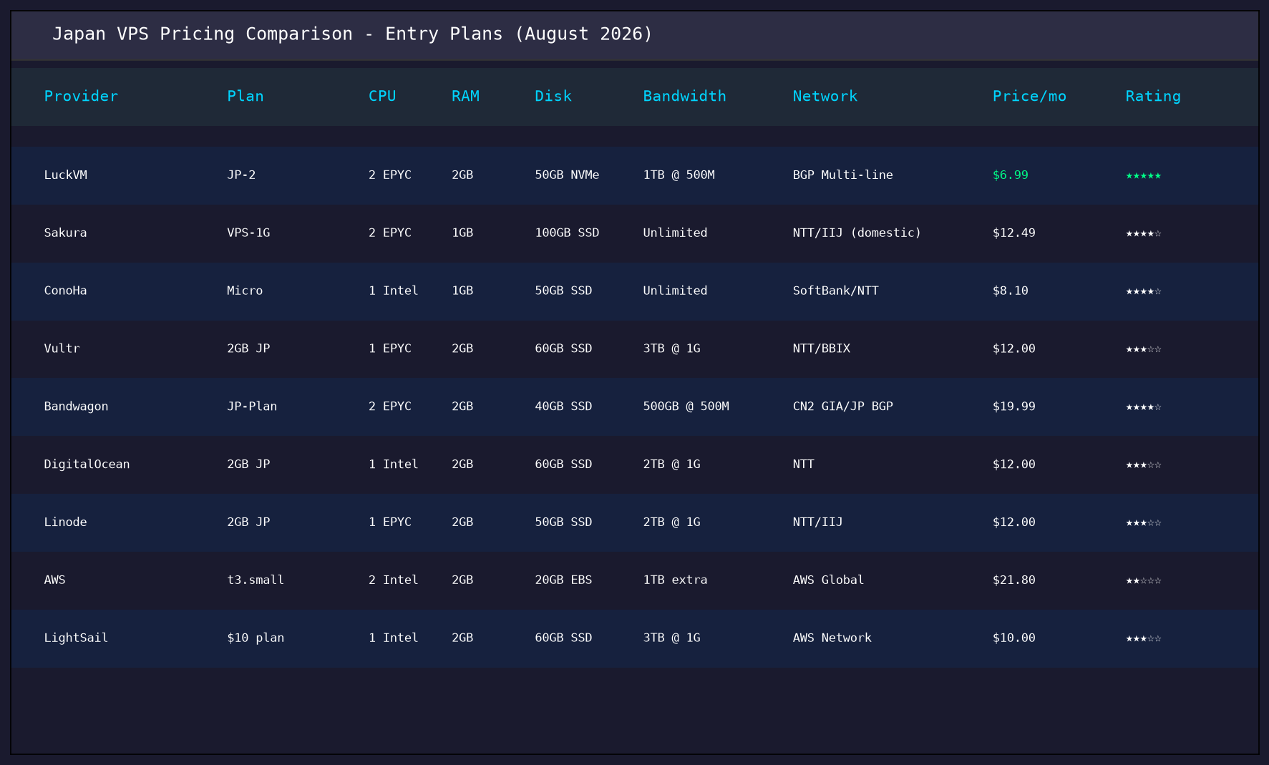Click the Rating column header
This screenshot has width=1269, height=765.
point(1153,96)
